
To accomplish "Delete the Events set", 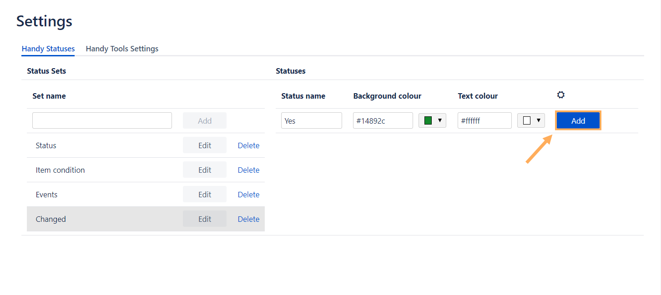I will 248,195.
